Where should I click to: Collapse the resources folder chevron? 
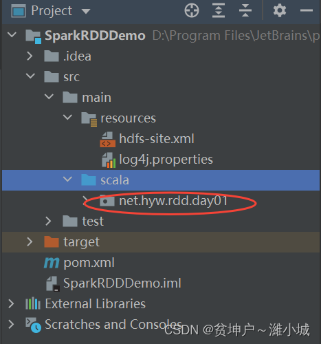(67, 117)
